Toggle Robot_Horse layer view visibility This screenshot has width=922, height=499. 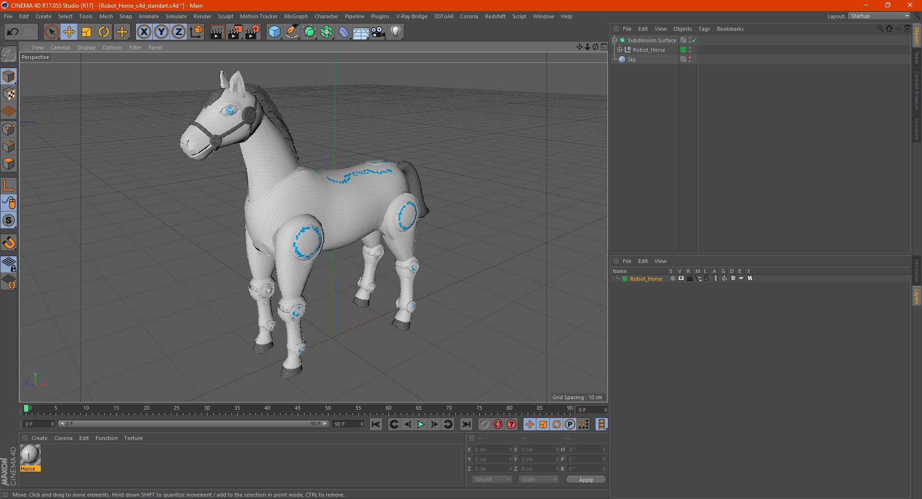pyautogui.click(x=681, y=278)
